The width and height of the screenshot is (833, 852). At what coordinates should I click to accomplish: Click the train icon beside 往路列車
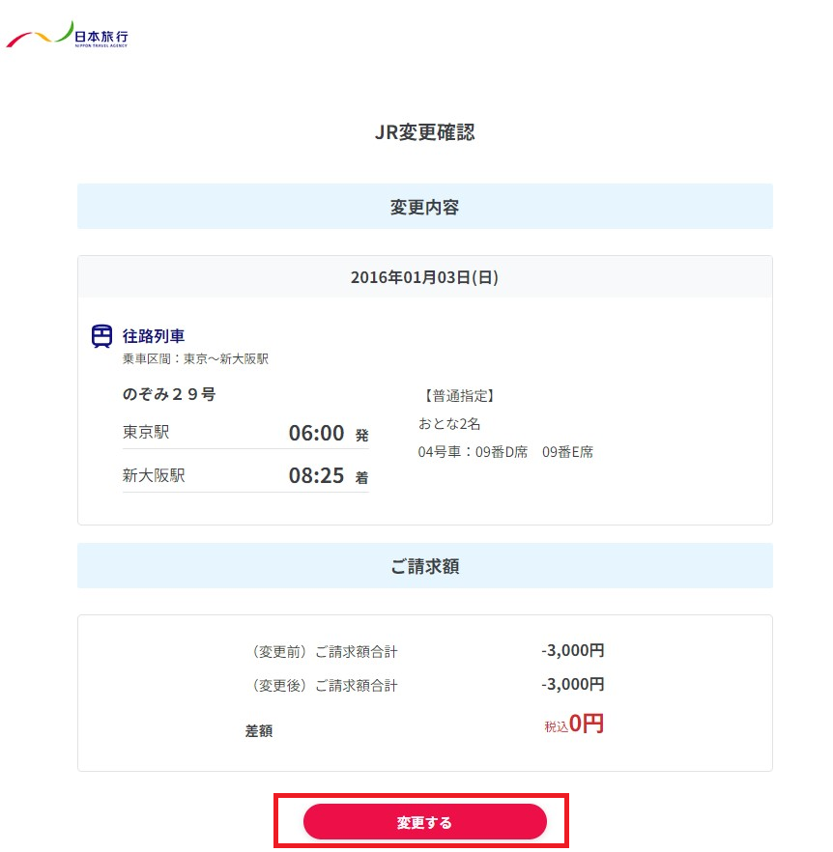pyautogui.click(x=101, y=336)
